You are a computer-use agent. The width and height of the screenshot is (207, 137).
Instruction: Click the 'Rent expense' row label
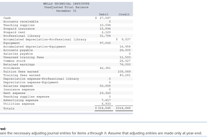(x=14, y=93)
